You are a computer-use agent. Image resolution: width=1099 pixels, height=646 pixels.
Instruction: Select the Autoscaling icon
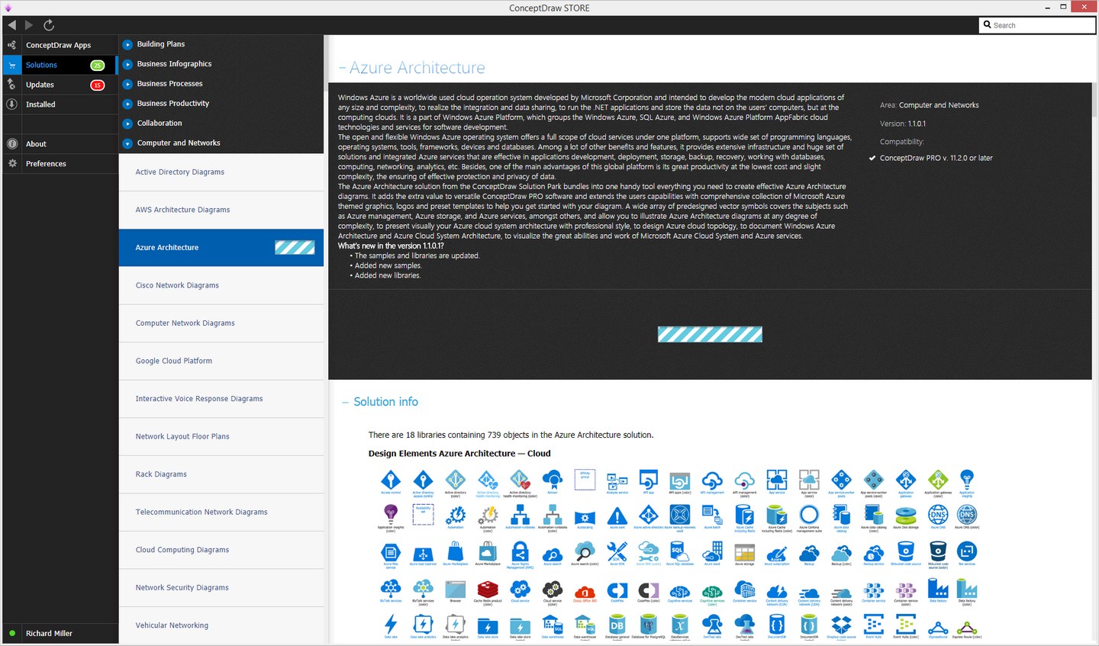coord(585,517)
